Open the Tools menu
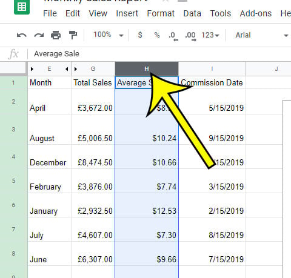The image size is (291, 278). click(221, 13)
